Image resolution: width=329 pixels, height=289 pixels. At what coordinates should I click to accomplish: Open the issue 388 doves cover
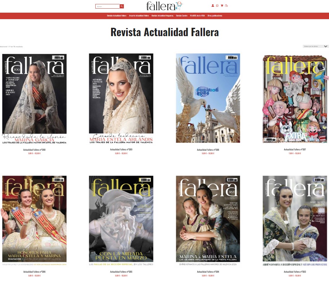[x=208, y=98]
